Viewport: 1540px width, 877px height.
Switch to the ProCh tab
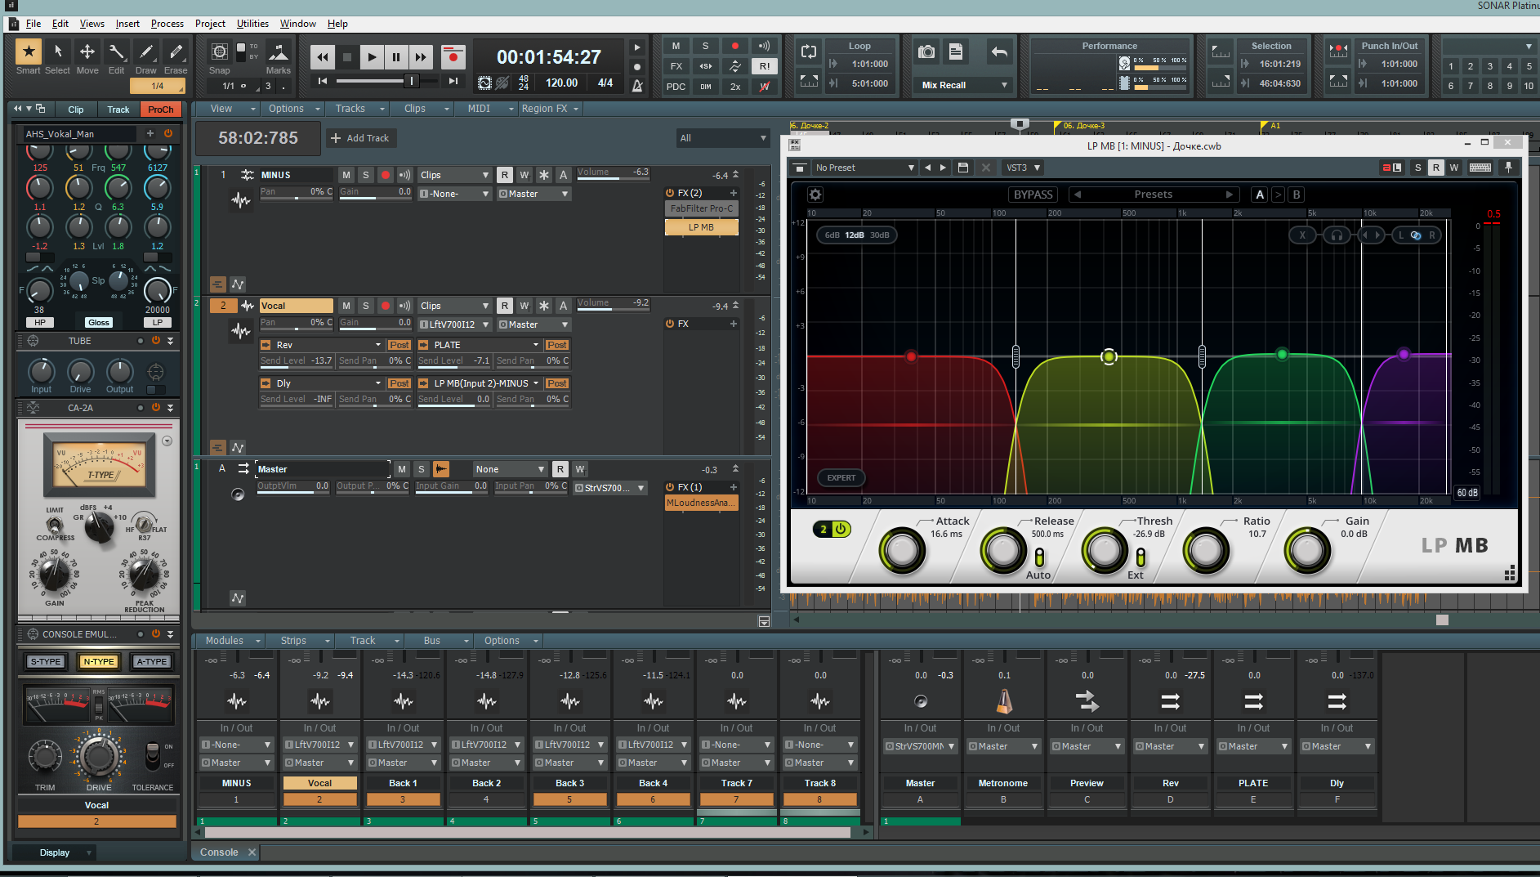point(160,110)
